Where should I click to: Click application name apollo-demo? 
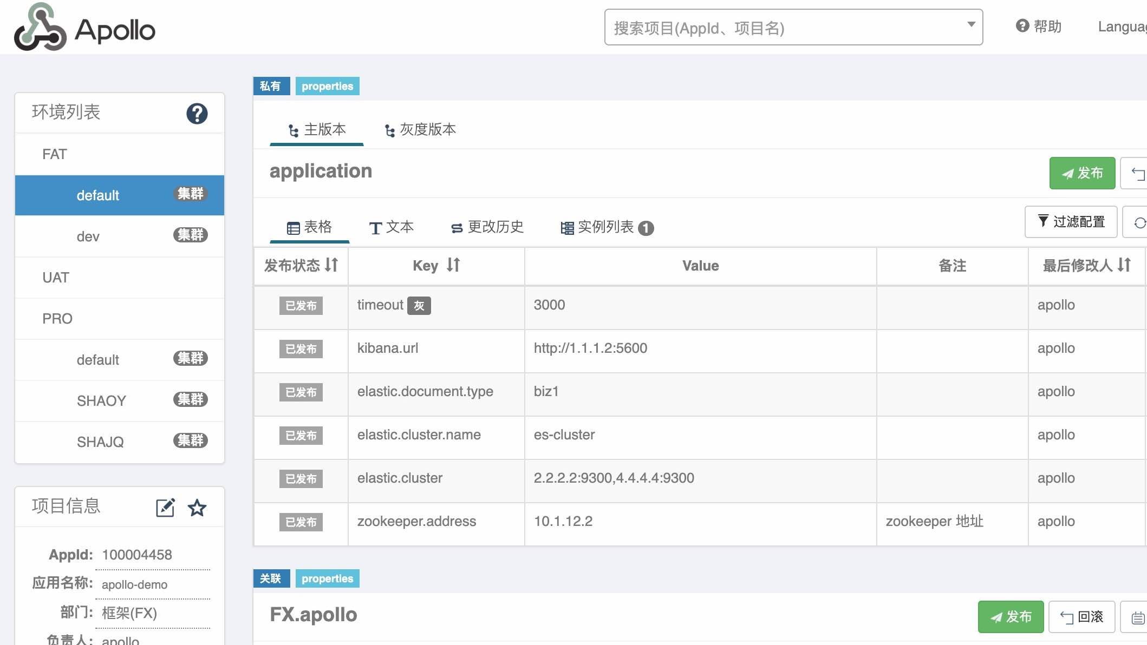[x=134, y=584]
